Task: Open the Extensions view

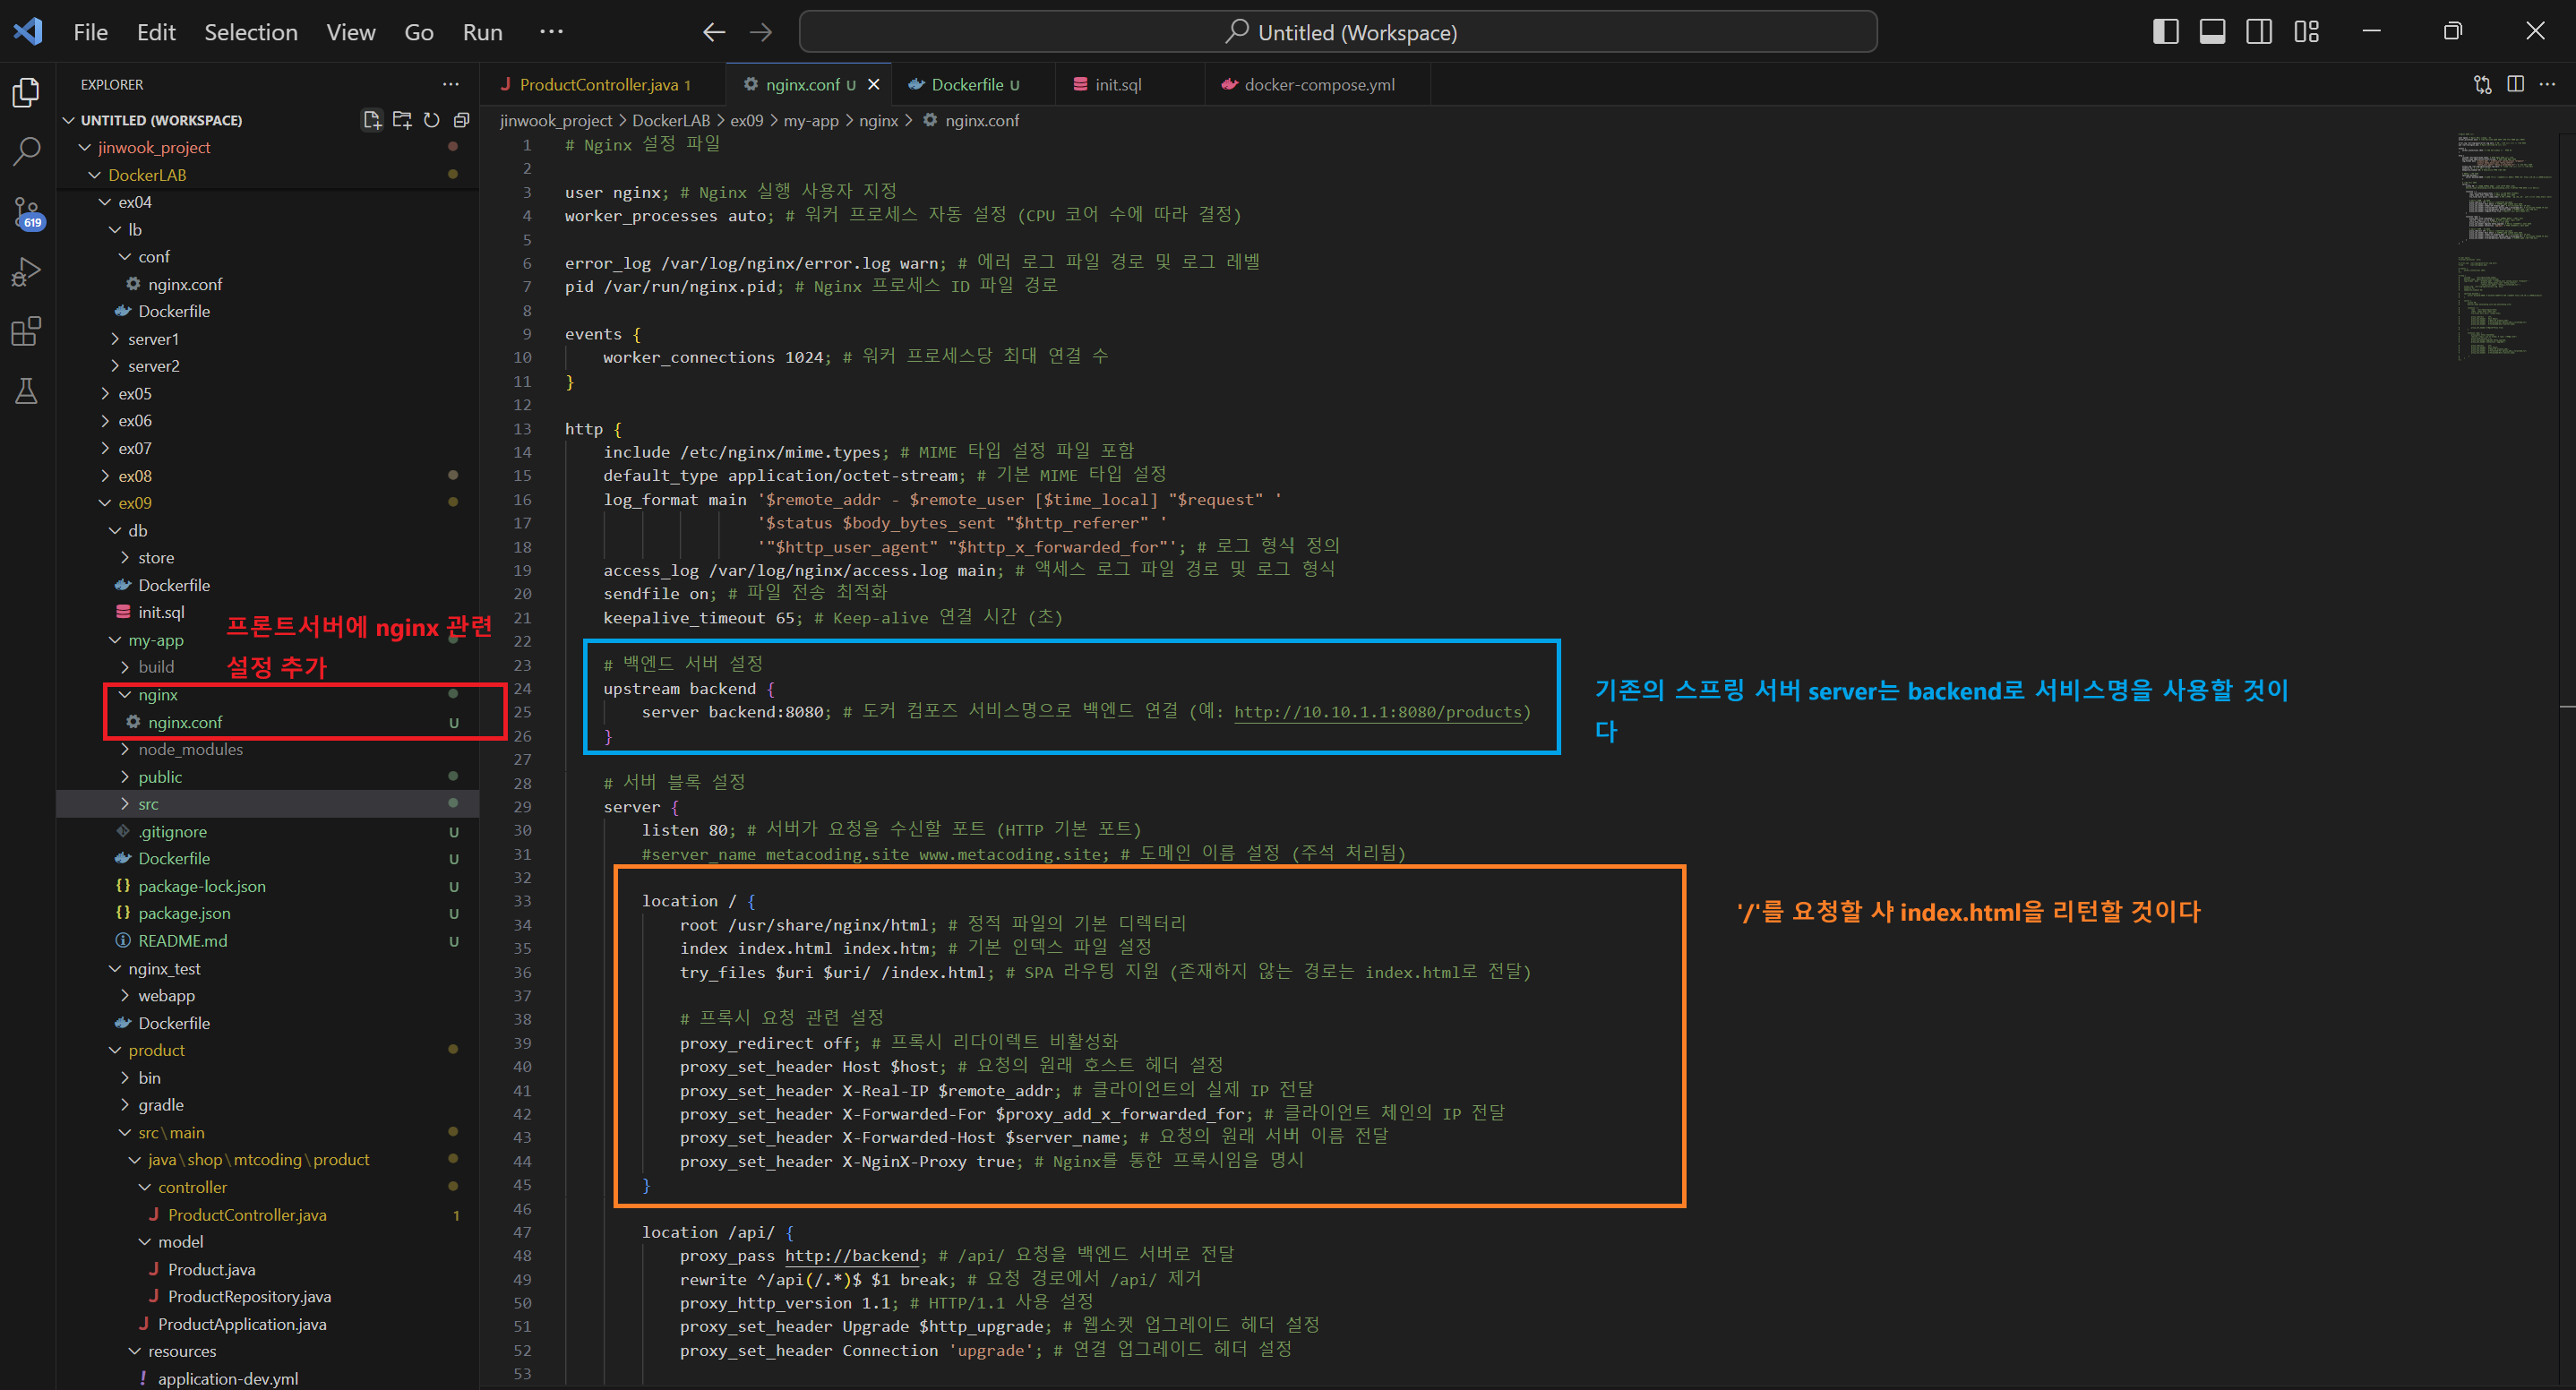Action: click(x=26, y=331)
